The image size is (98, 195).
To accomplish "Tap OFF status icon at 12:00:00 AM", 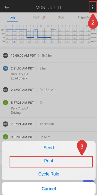I will tap(6, 56).
